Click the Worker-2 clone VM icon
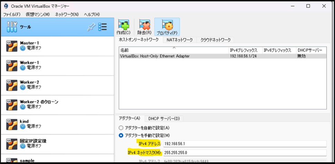 click(x=11, y=105)
